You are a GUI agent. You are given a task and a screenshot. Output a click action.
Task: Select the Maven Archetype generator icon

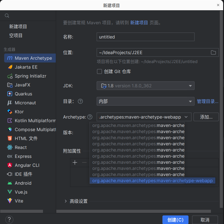(10, 58)
